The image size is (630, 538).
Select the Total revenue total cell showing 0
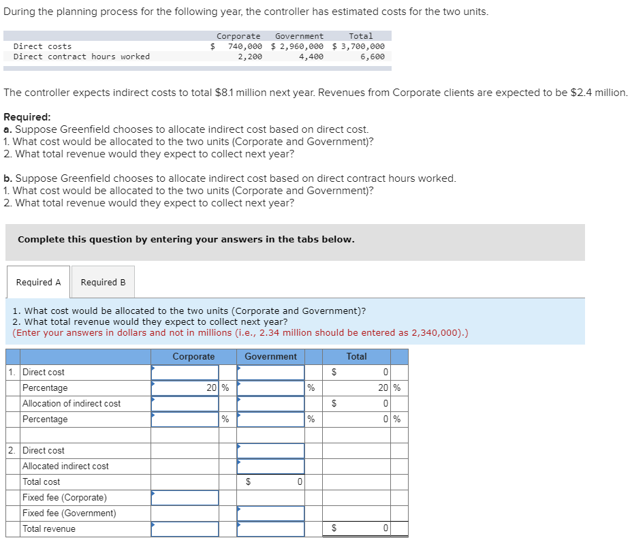tap(356, 528)
